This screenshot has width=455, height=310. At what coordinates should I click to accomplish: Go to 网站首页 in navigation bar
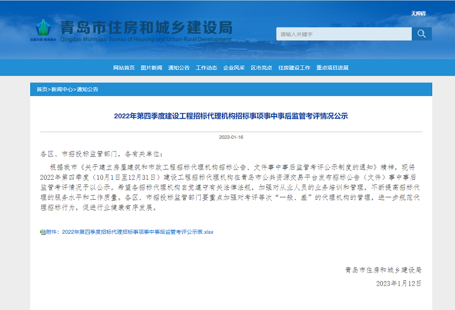(124, 68)
